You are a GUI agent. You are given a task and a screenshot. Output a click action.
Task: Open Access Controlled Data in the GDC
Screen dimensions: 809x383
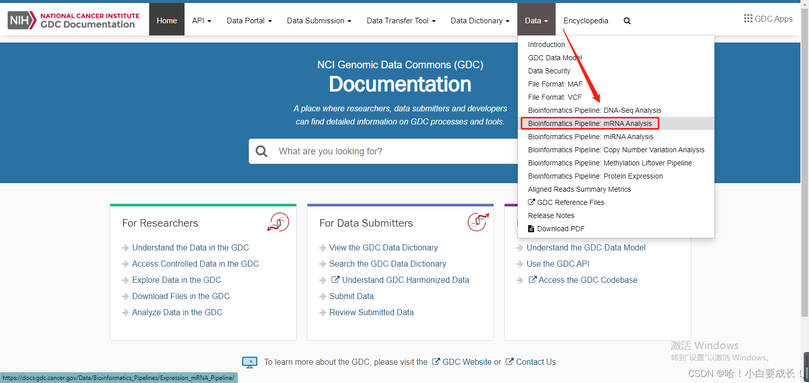pos(195,264)
